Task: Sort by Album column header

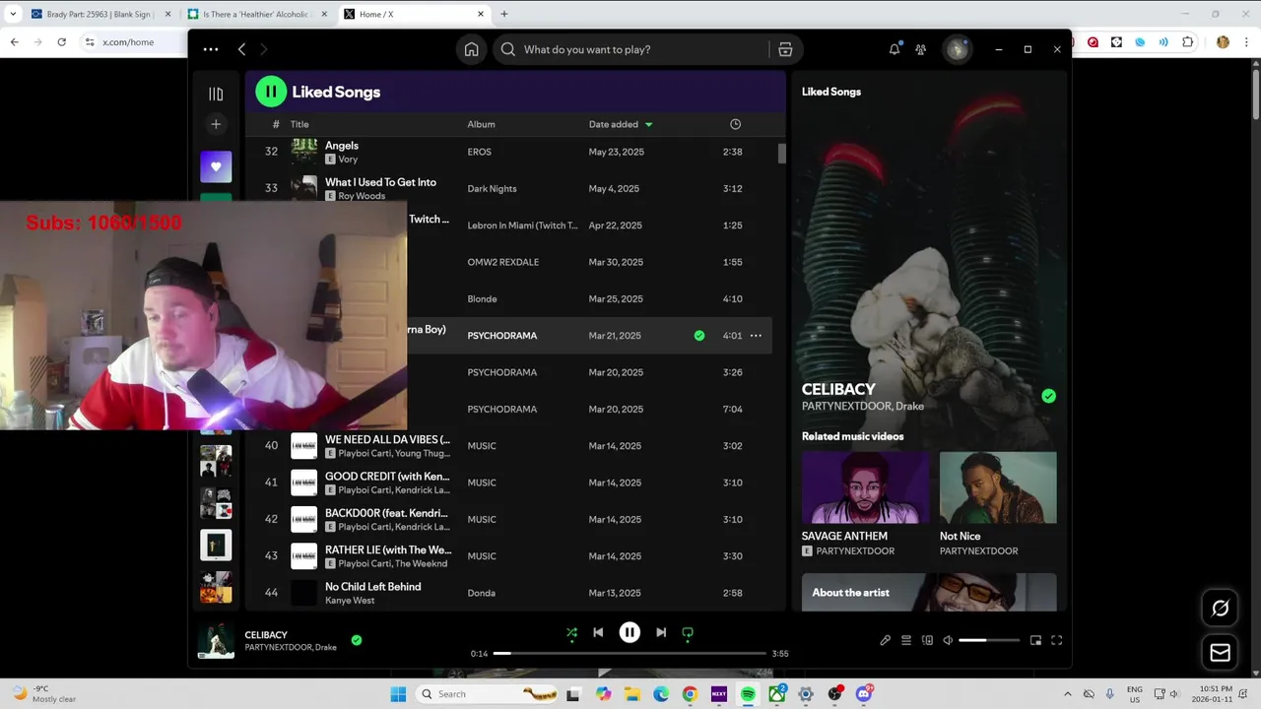Action: (481, 124)
